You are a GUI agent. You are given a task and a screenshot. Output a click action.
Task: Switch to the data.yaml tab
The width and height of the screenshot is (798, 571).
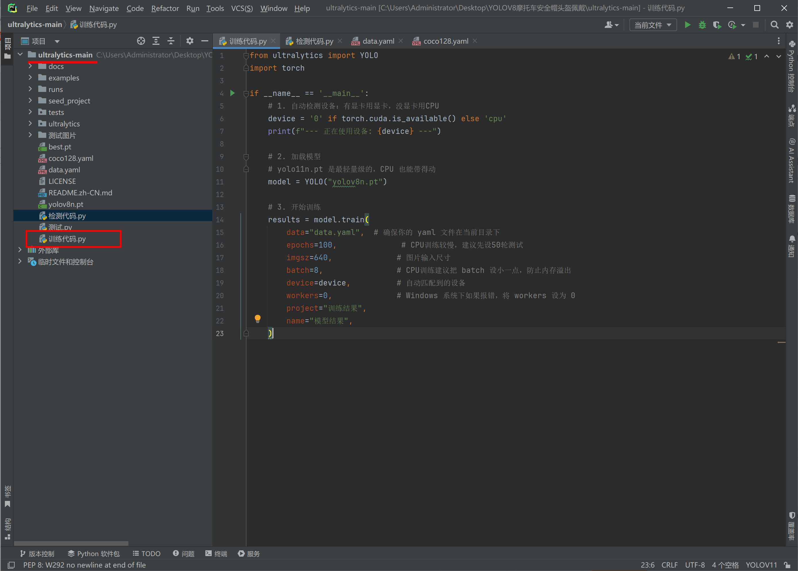click(378, 41)
